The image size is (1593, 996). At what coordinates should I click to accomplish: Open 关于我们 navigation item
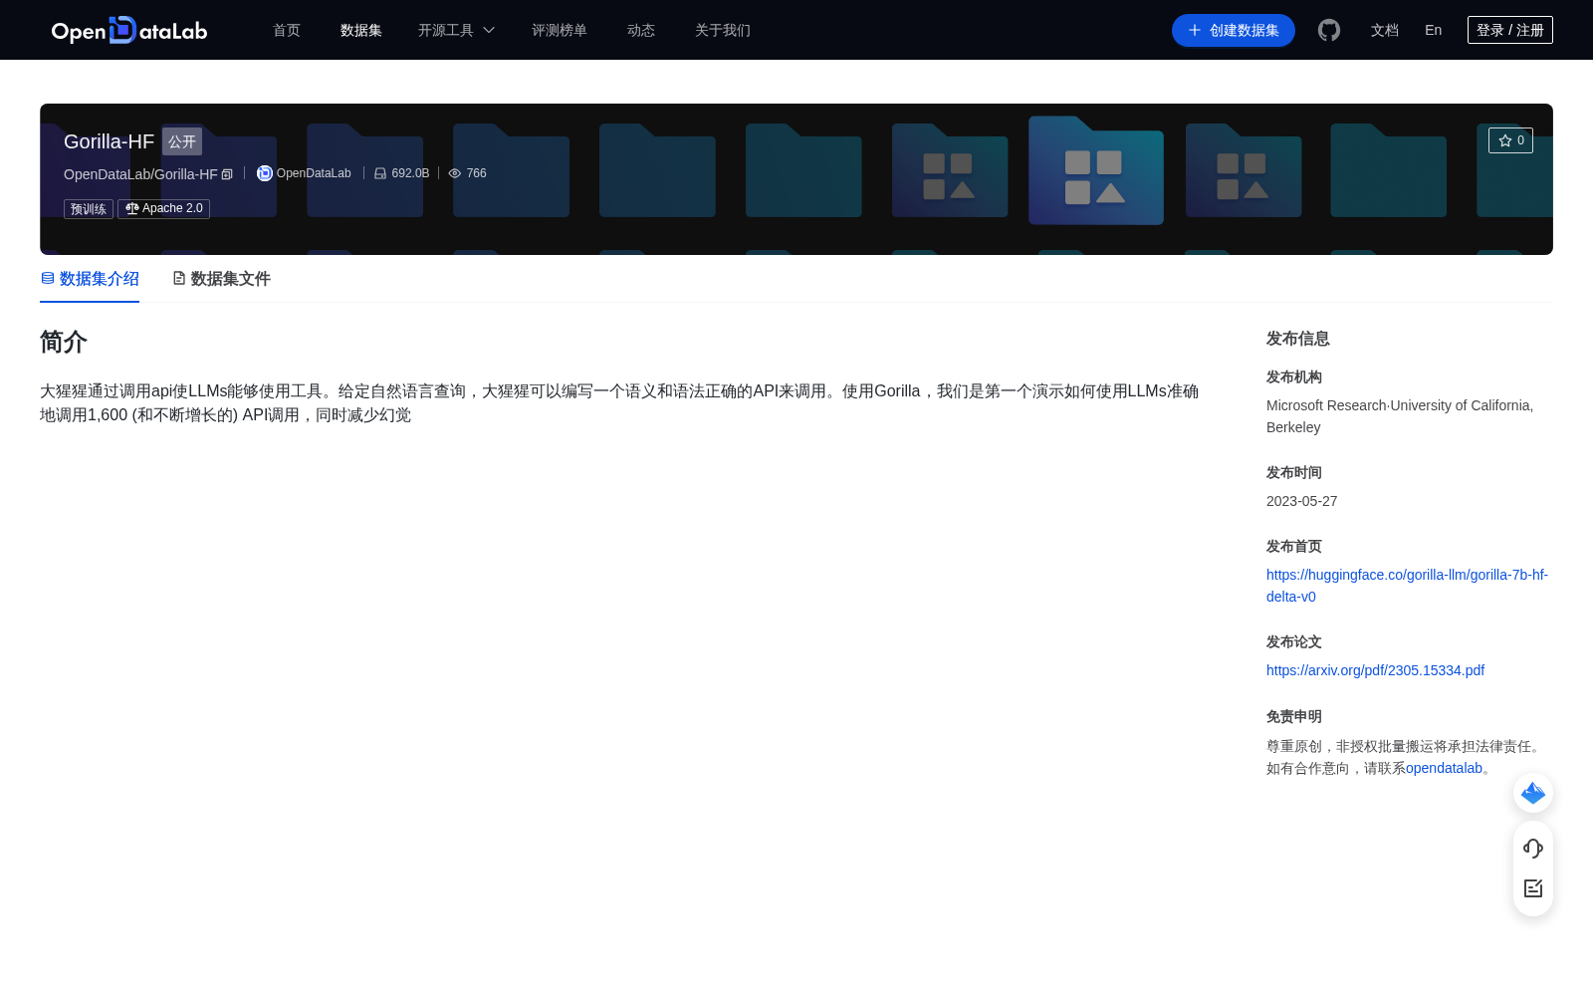pyautogui.click(x=723, y=30)
